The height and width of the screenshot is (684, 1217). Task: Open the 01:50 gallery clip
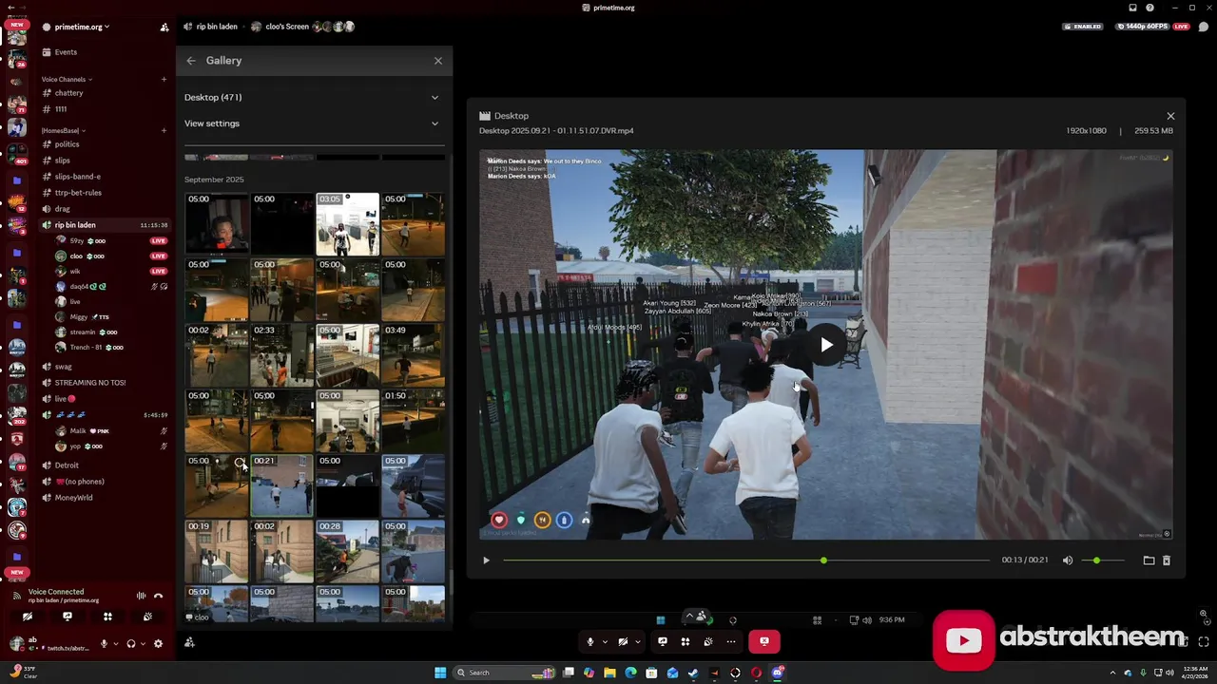coord(413,421)
